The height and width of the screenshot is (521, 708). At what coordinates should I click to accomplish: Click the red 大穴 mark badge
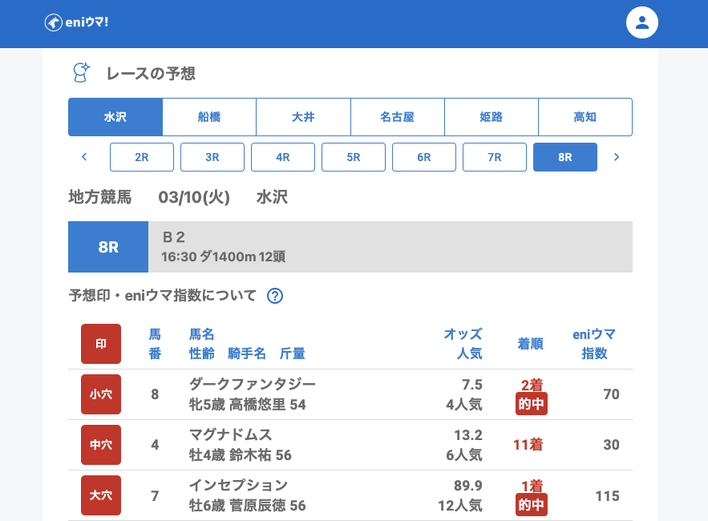pyautogui.click(x=101, y=495)
